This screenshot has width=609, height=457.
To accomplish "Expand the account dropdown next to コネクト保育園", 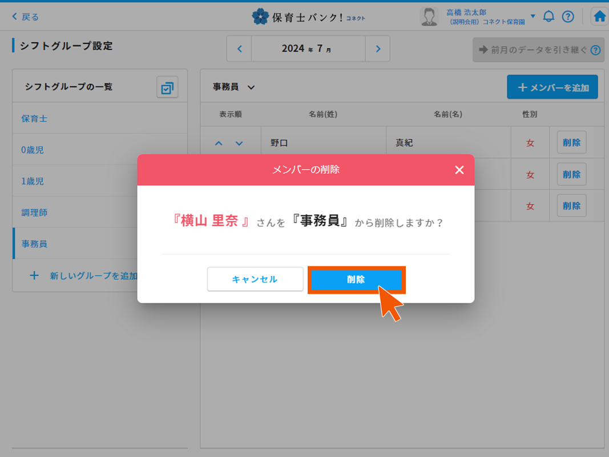I will (x=532, y=17).
